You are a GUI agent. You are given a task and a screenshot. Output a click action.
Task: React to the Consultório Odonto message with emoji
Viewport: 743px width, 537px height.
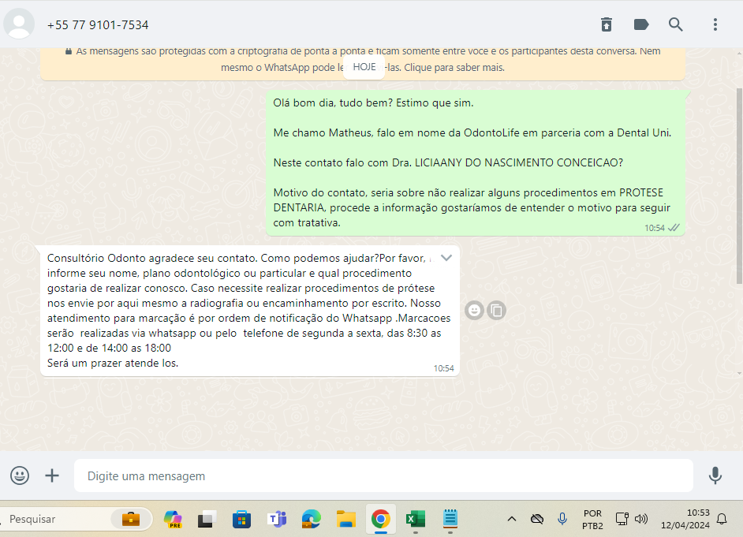[474, 310]
